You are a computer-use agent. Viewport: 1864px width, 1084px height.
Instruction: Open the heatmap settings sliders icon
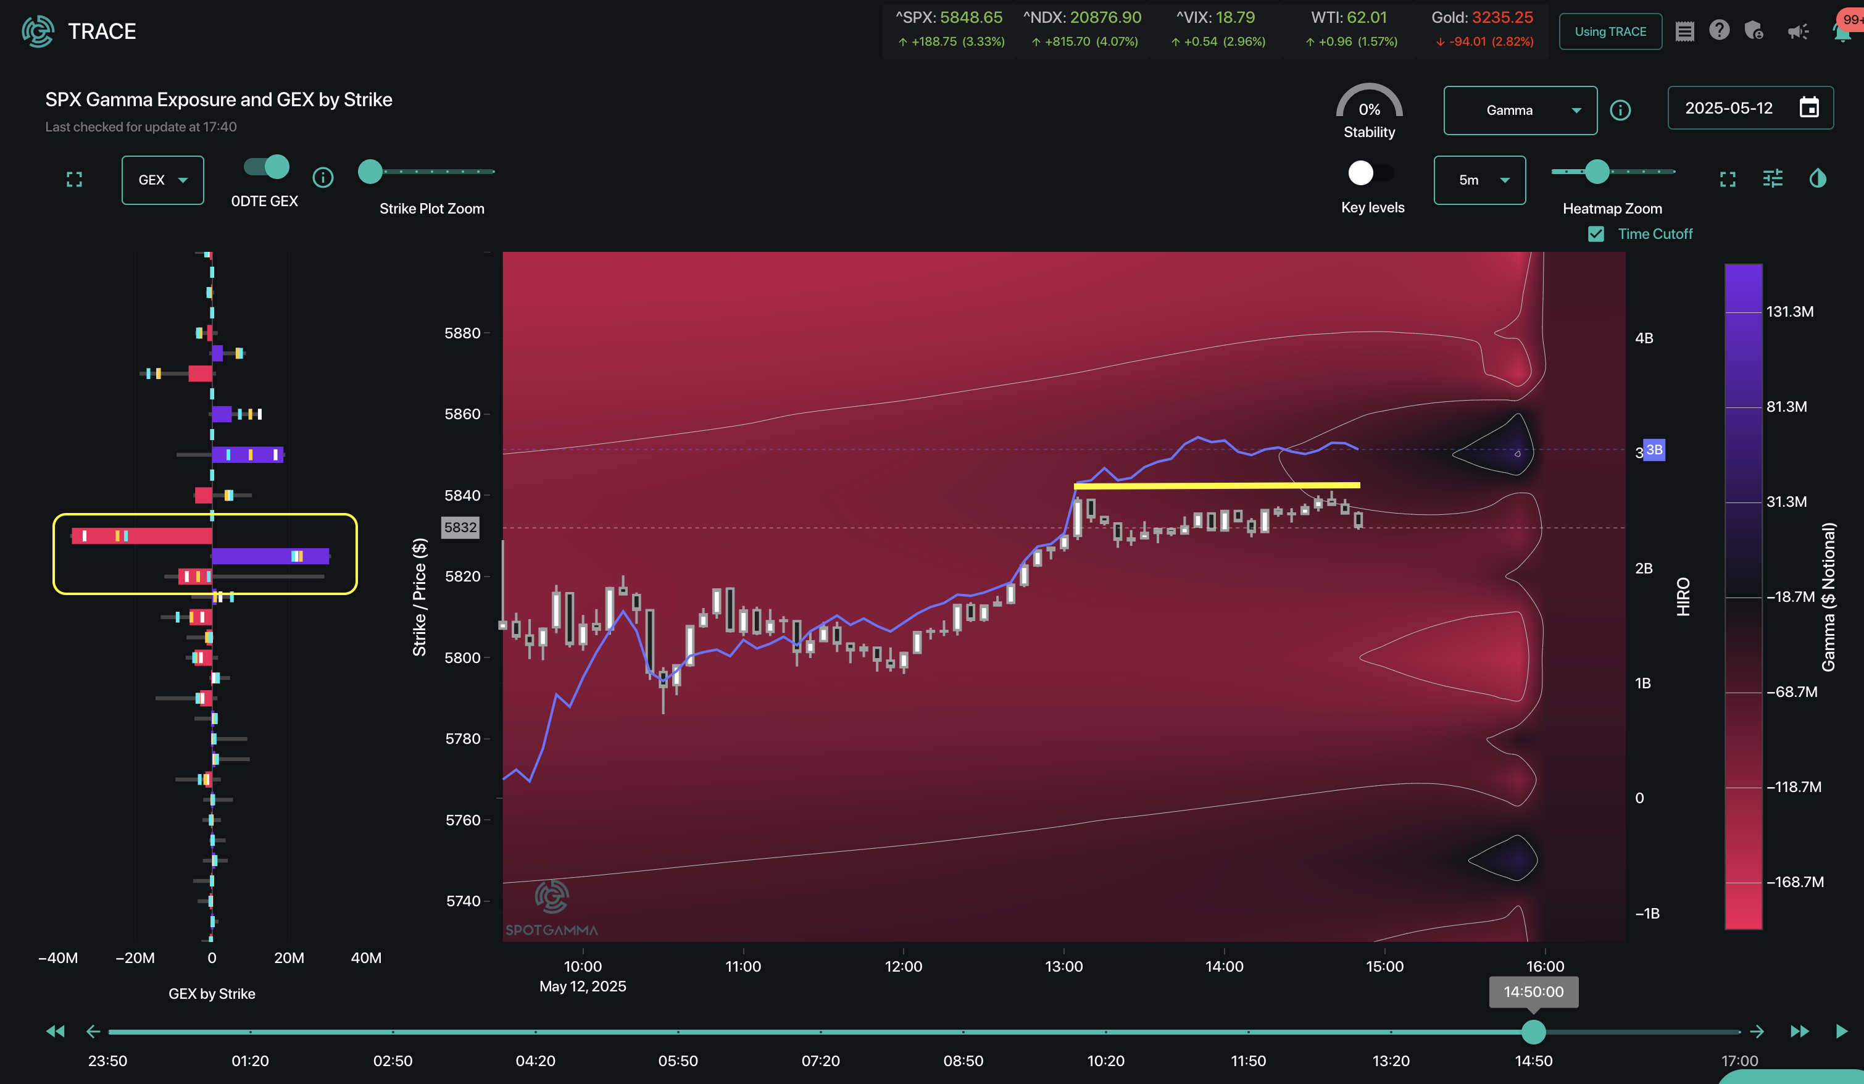tap(1772, 178)
